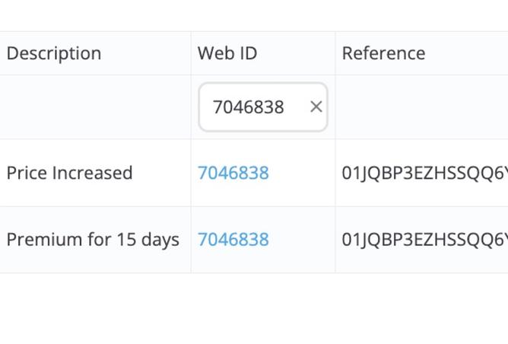This screenshot has width=508, height=344.
Task: Click blank area above the table header
Action: click(x=254, y=15)
